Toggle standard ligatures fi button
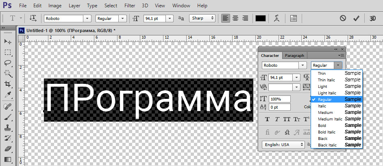Screen dimensions: 383x166 point(268,133)
